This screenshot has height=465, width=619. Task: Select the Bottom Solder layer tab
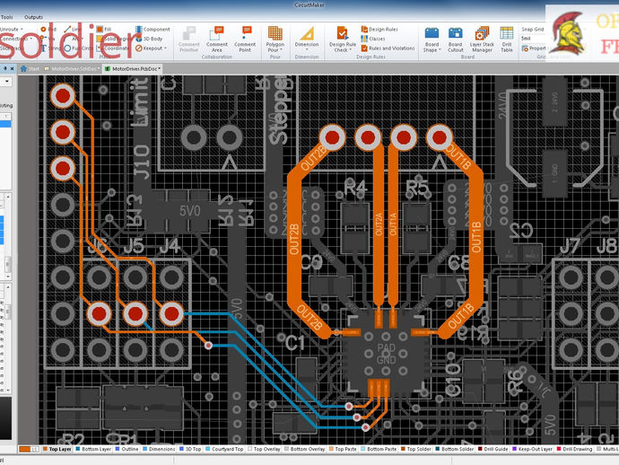[454, 449]
